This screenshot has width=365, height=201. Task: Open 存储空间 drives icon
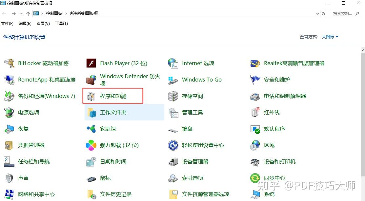point(173,96)
